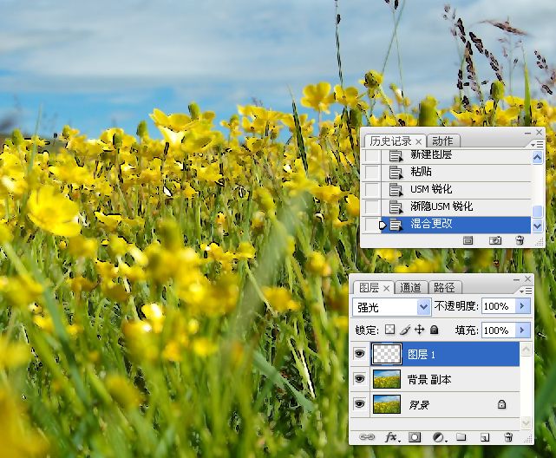Click layers panel scroll up arrow
Viewport: 556px width, 458px height.
coord(526,350)
